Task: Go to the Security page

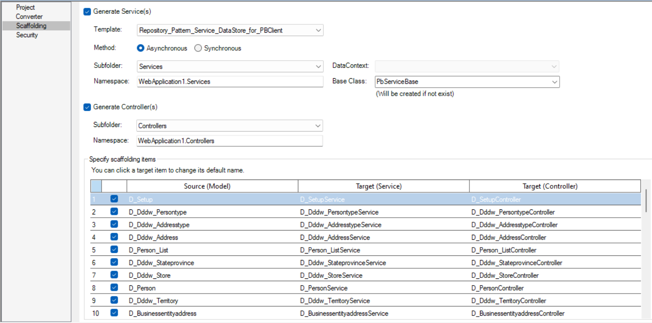Action: (x=27, y=35)
